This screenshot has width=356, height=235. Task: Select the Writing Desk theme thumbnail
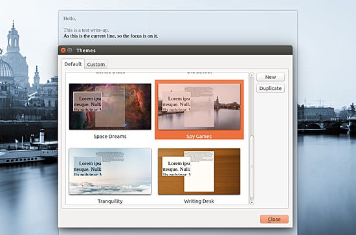pos(199,172)
